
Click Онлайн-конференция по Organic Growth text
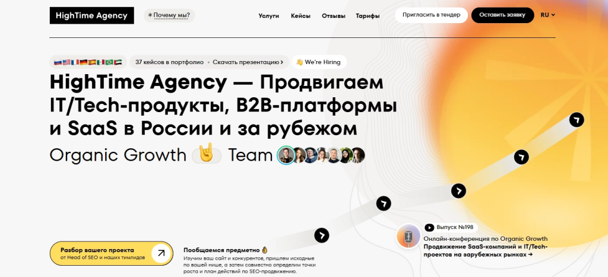tap(486, 238)
